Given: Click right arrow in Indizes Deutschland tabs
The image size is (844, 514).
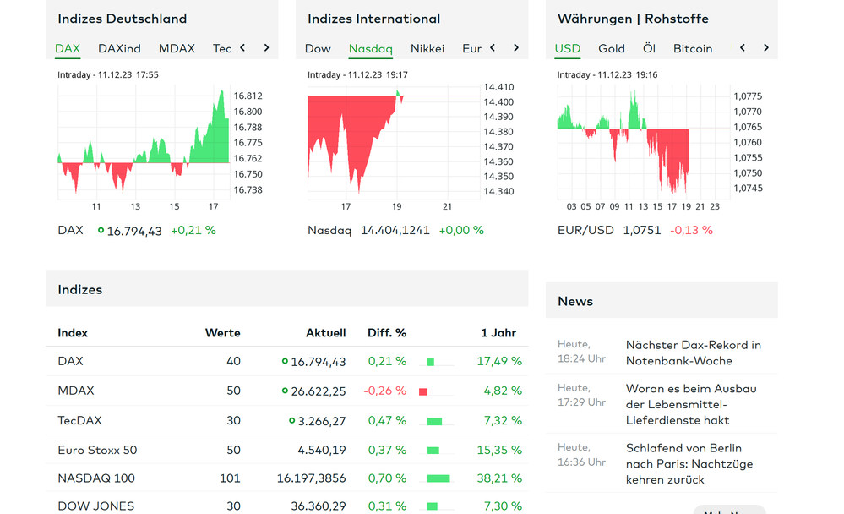Looking at the screenshot, I should 266,48.
